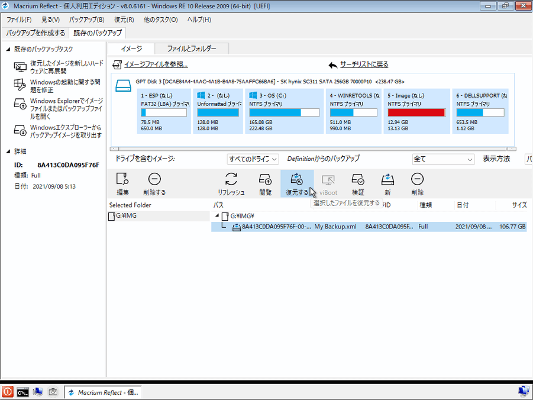The height and width of the screenshot is (400, 533).
Task: Click the Windowsの起動に関する問題を修正 icon
Action: (x=20, y=85)
